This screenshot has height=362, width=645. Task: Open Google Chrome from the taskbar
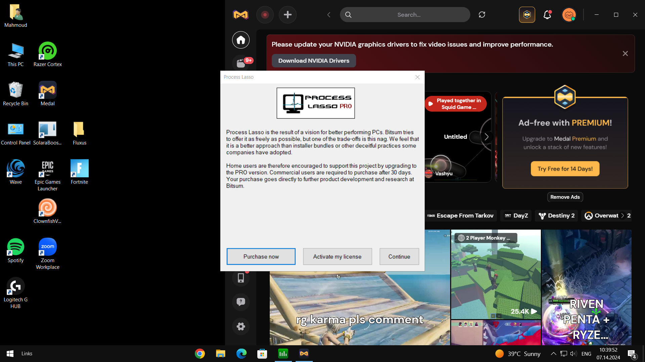[x=200, y=354]
